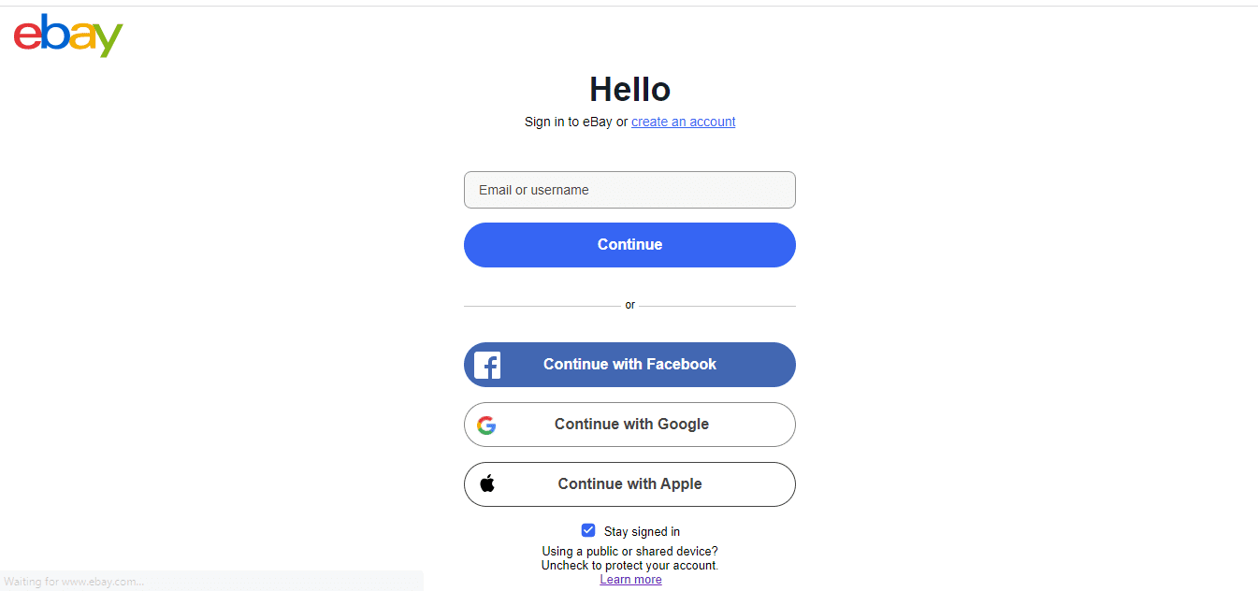
Task: Click the eBay logo
Action: pyautogui.click(x=68, y=36)
